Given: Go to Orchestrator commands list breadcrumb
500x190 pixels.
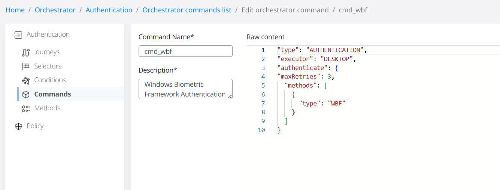Looking at the screenshot, I should point(187,10).
